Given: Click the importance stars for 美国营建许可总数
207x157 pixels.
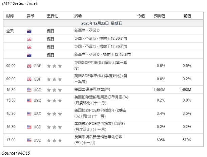Looking at the screenshot, I should tap(54, 90).
